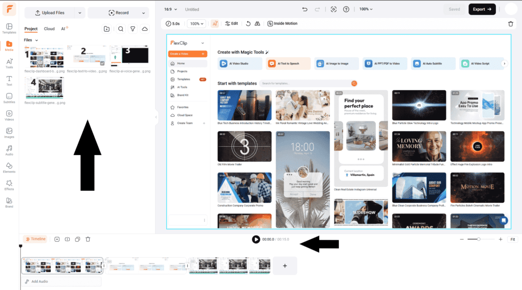Image resolution: width=522 pixels, height=290 pixels.
Task: Create a new folder in media
Action: point(107,29)
